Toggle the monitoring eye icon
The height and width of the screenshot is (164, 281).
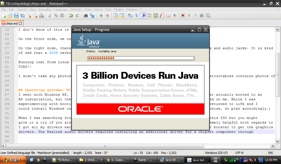tap(175, 16)
